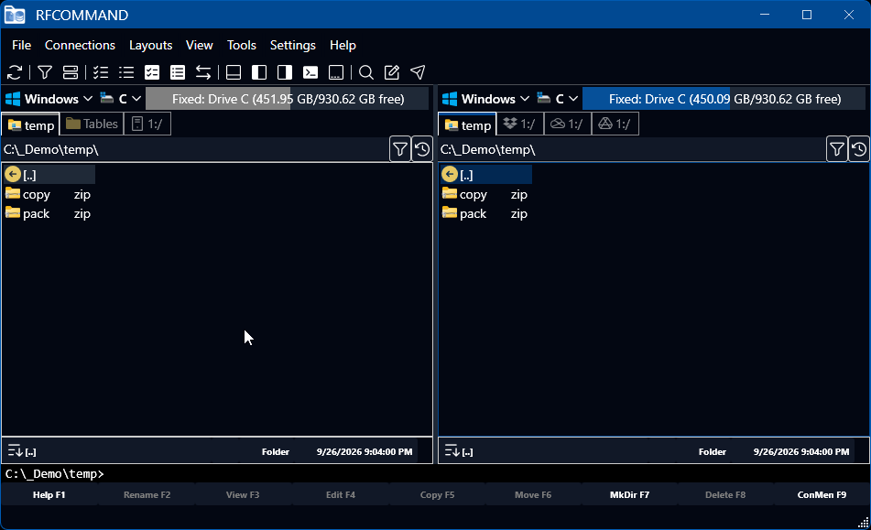Switch to the Dropbox 1:/ tab

pyautogui.click(x=519, y=124)
